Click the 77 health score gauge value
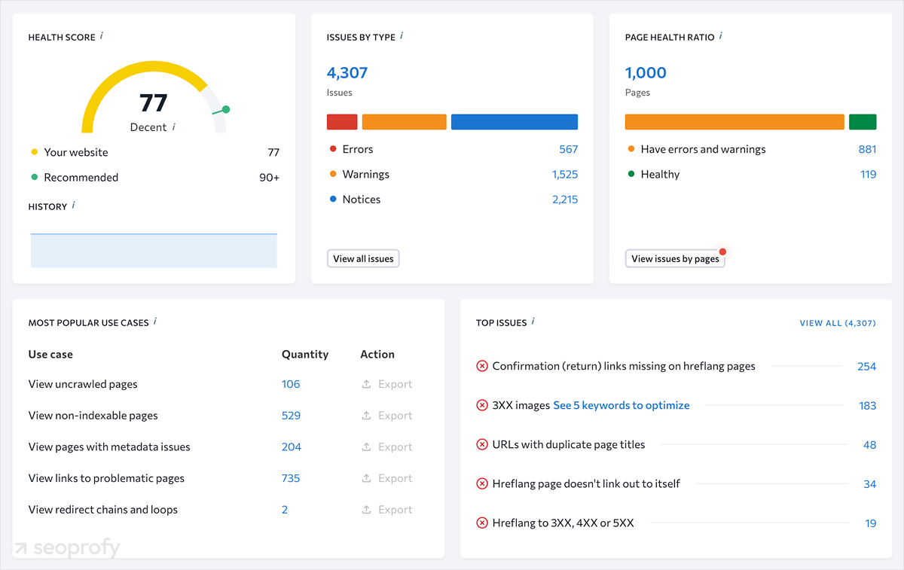This screenshot has height=570, width=904. click(x=154, y=102)
